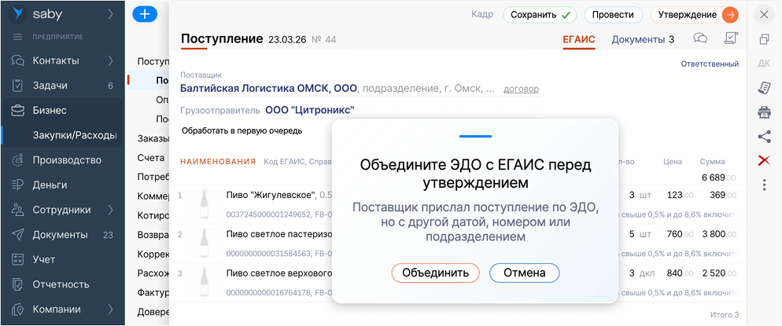Switch to the ЕГАИС tab

(578, 39)
